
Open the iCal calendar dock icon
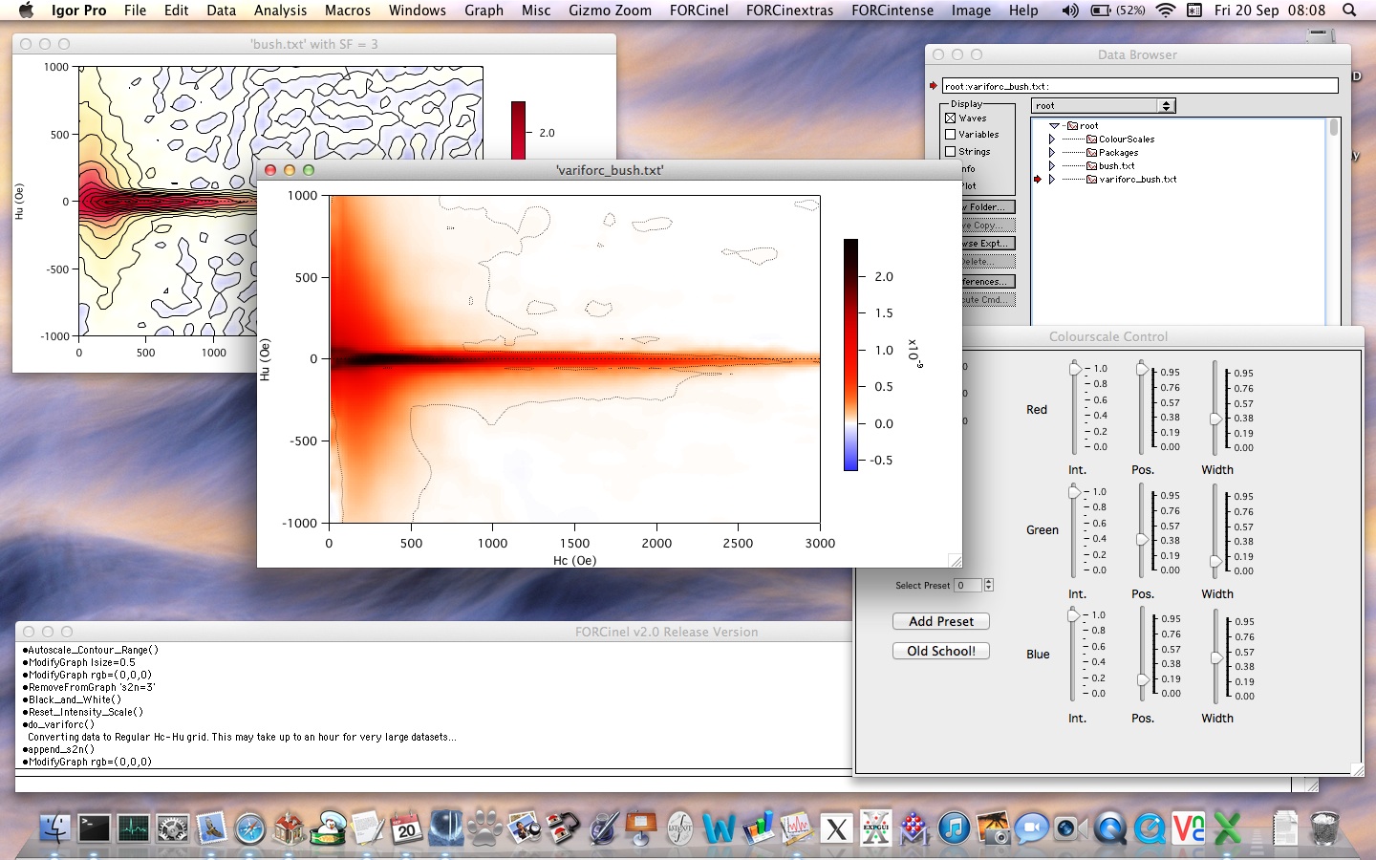pos(406,828)
